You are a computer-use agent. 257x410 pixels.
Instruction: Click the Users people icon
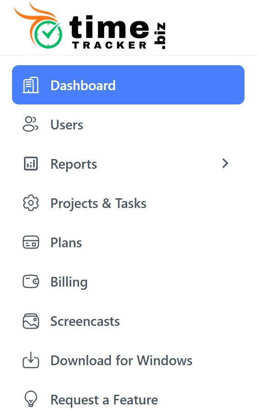coord(31,124)
